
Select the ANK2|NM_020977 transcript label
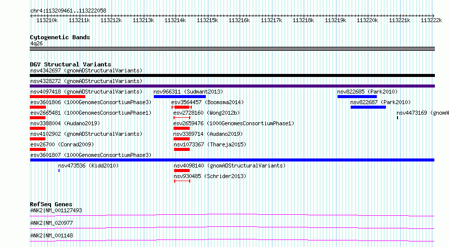51,223
